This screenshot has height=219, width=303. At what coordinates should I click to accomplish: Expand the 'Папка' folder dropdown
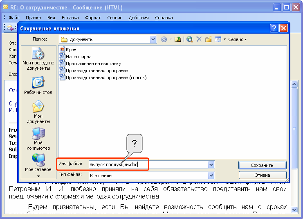[x=153, y=39]
